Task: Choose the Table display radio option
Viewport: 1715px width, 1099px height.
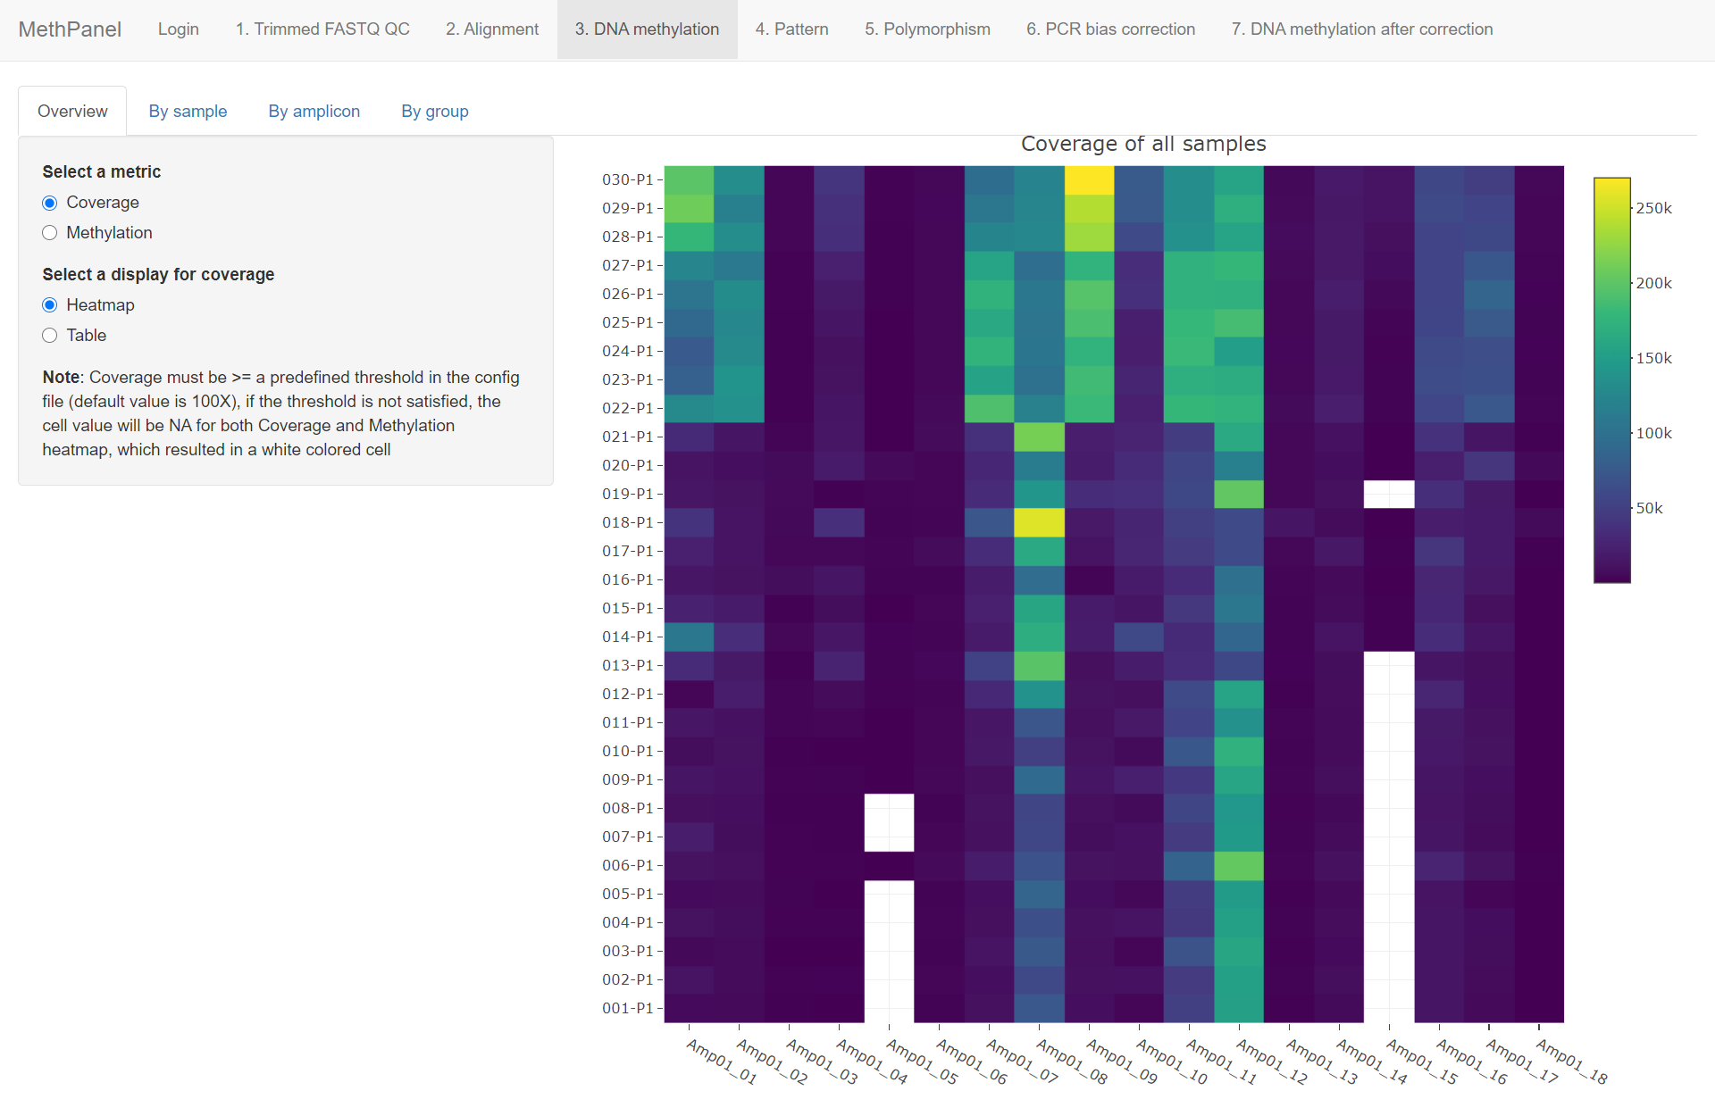Action: (50, 336)
